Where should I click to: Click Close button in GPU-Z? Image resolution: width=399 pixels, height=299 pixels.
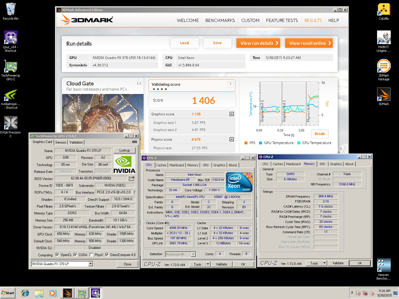(127, 264)
